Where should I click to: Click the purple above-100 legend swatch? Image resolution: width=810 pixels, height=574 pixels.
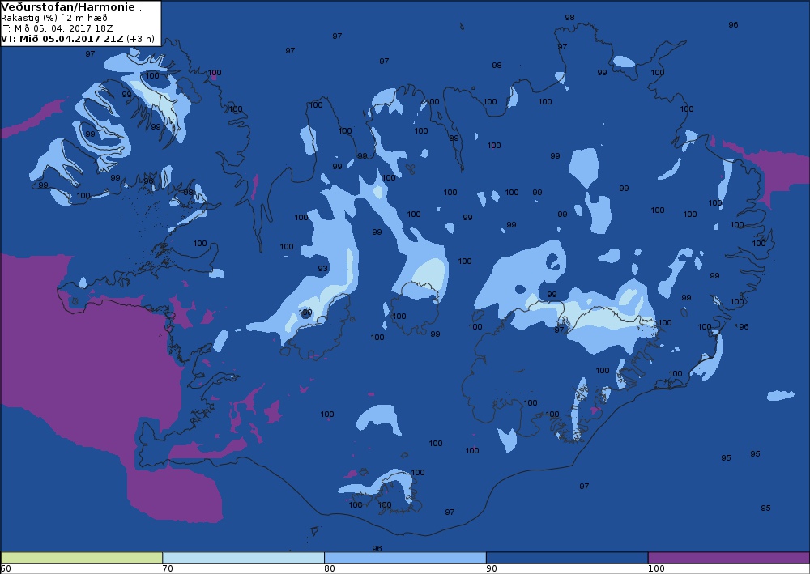729,558
